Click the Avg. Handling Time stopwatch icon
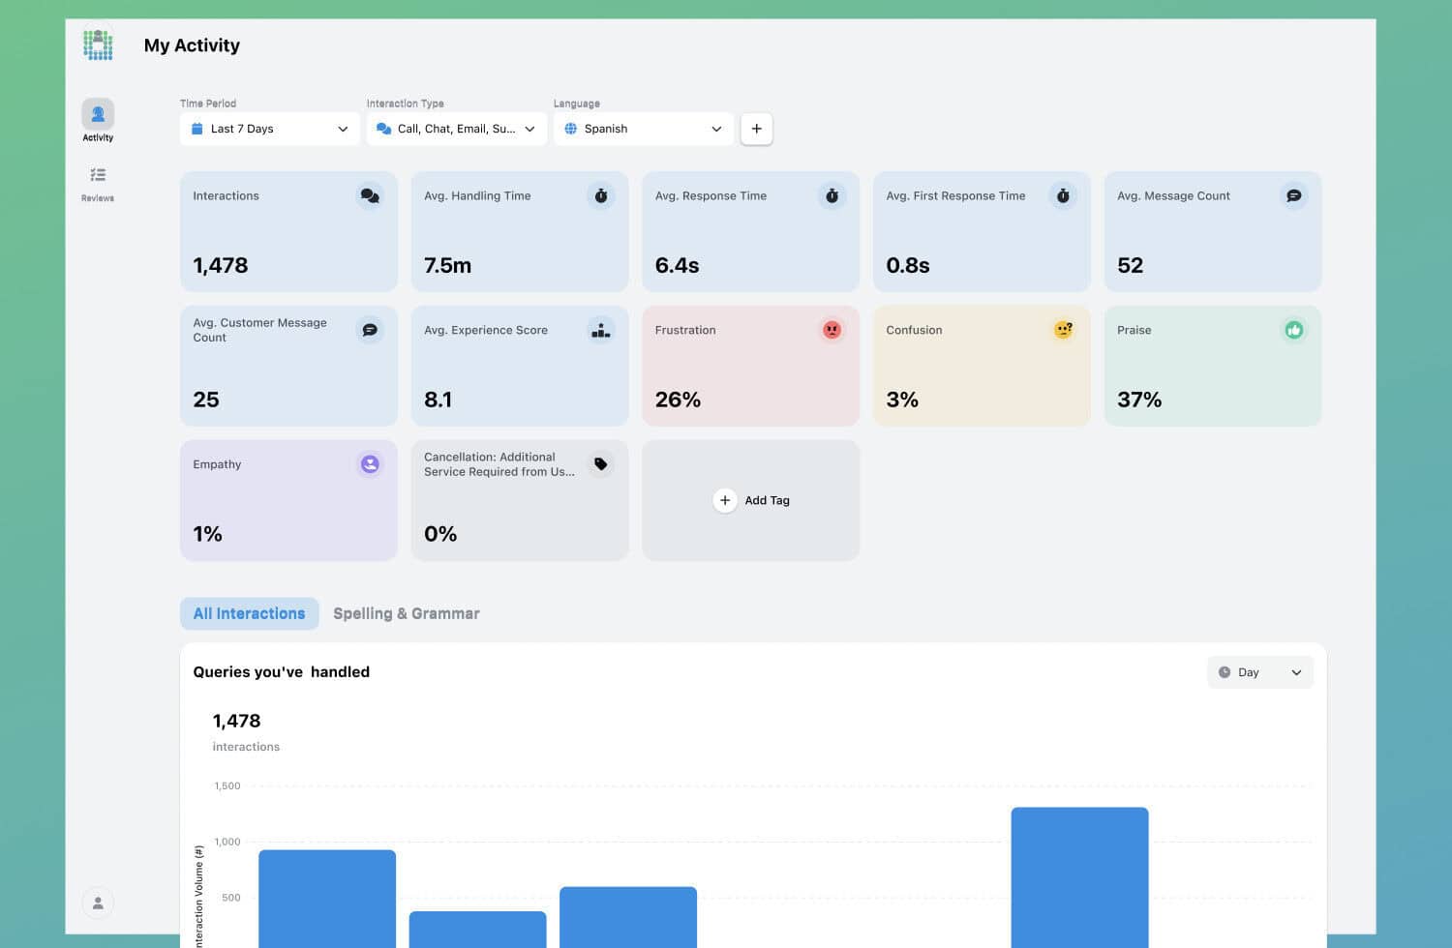The width and height of the screenshot is (1452, 948). tap(601, 196)
